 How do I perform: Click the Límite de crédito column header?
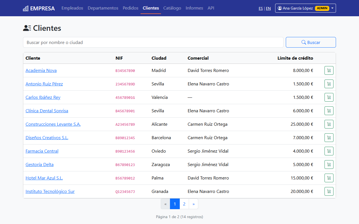click(x=295, y=58)
